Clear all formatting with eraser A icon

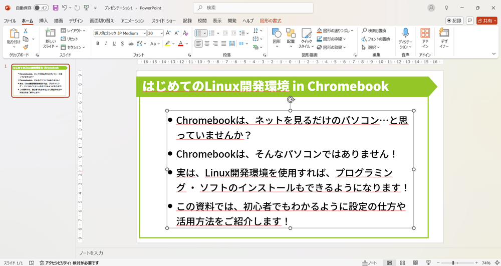185,33
